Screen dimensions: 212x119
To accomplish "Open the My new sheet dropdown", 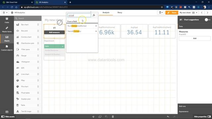I will [x=188, y=13].
